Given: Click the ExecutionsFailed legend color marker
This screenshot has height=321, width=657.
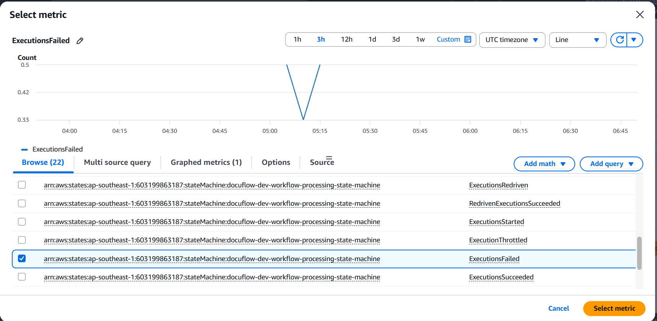Looking at the screenshot, I should pos(24,150).
